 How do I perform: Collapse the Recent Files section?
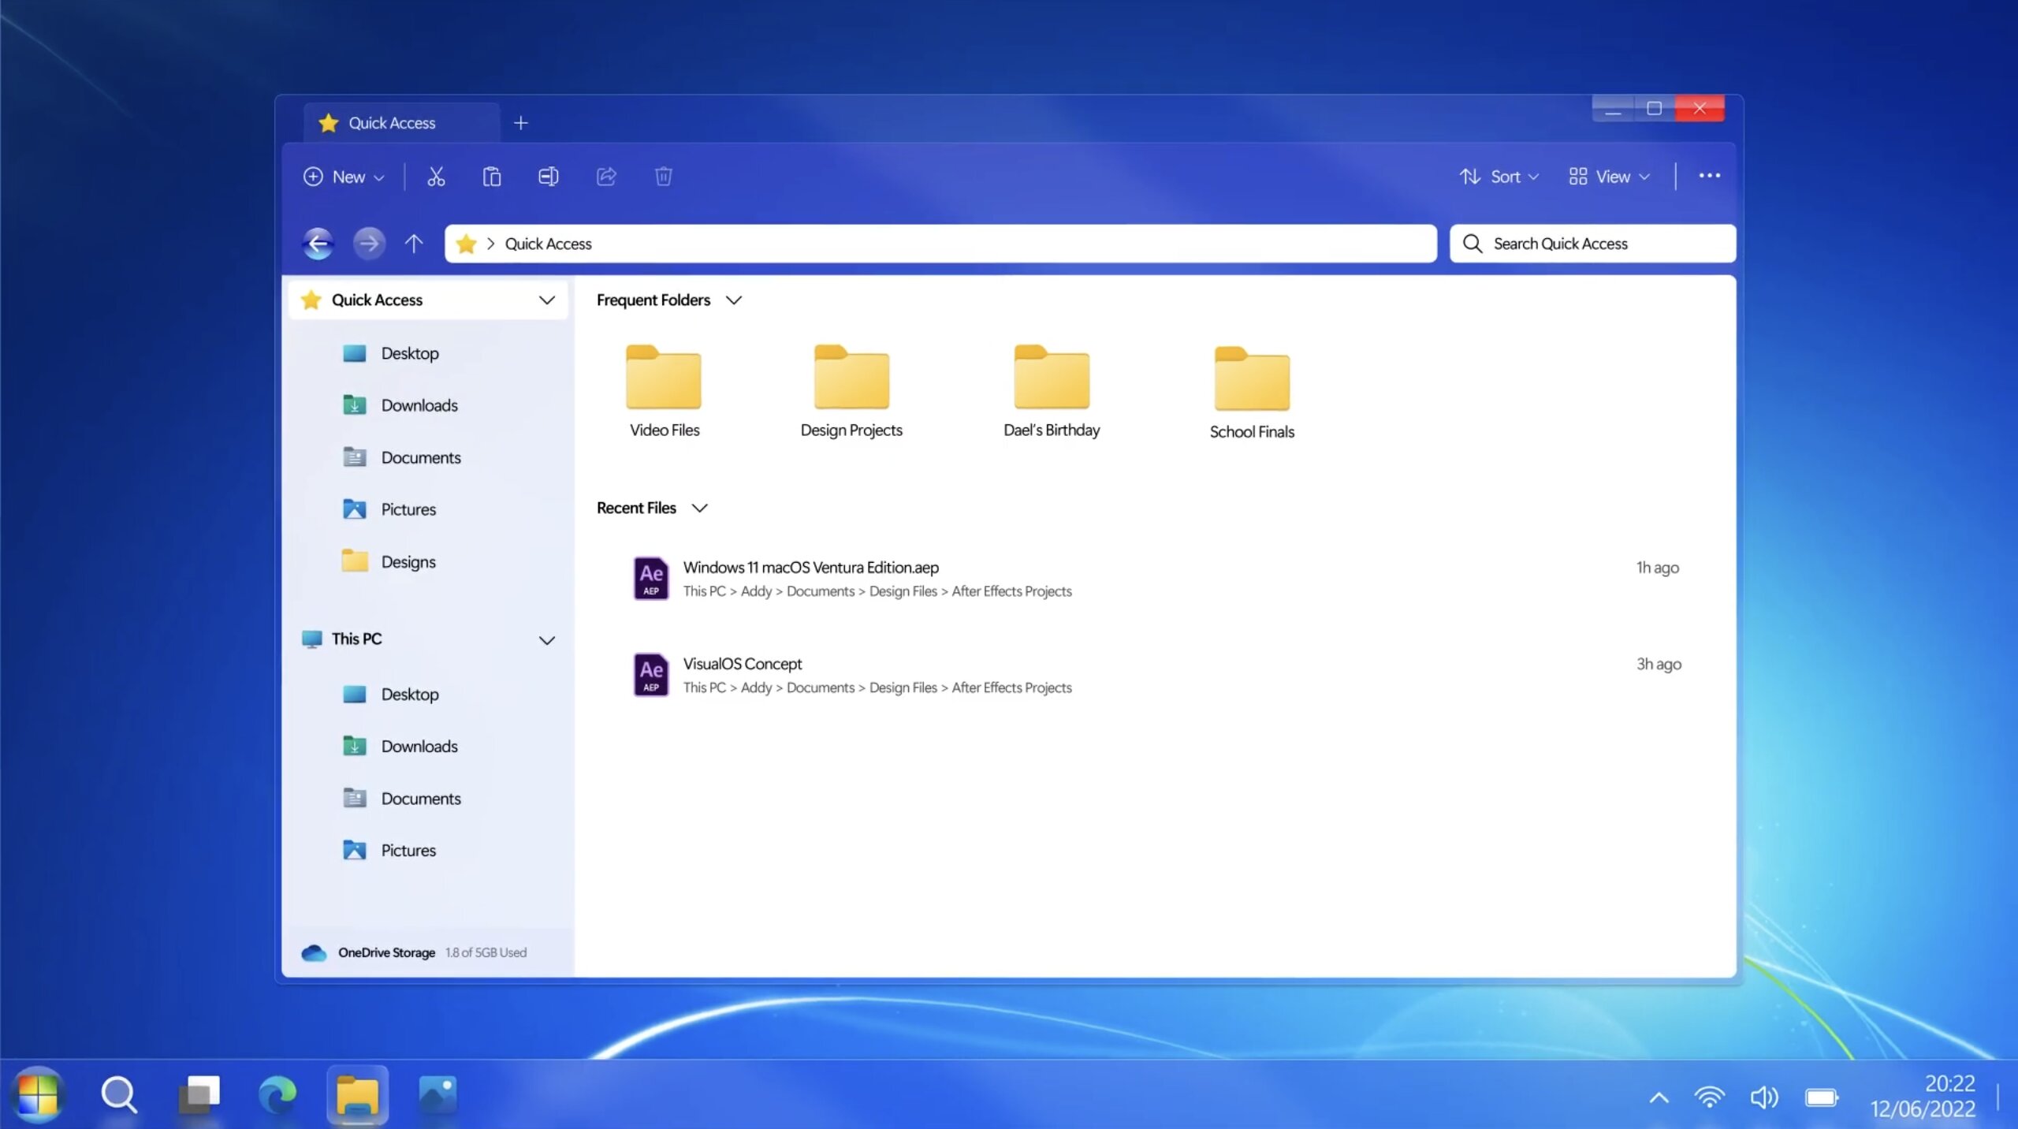coord(699,508)
